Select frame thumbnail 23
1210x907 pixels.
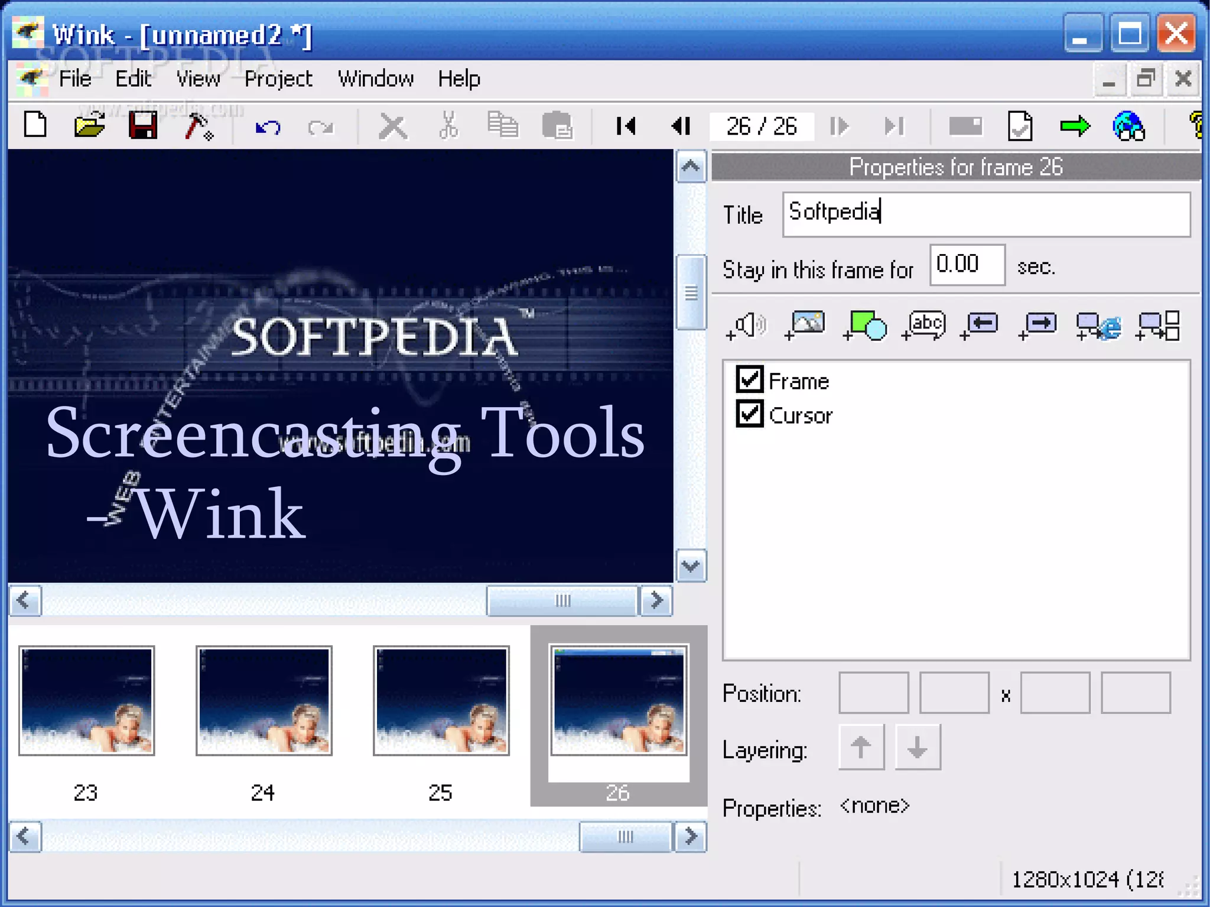(86, 701)
